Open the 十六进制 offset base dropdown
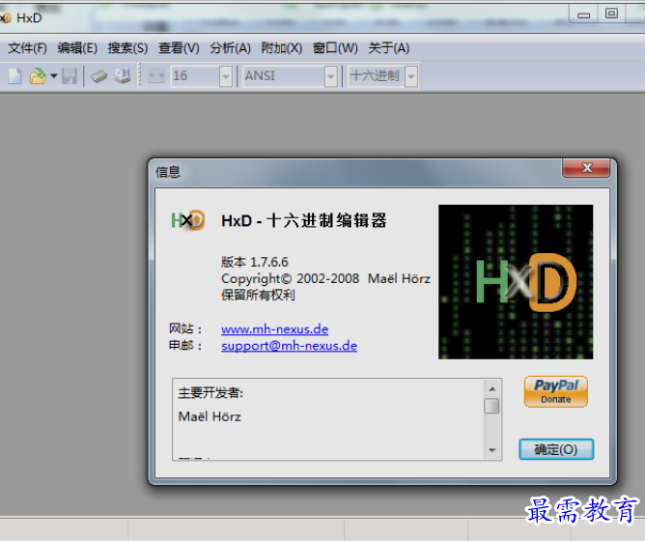The width and height of the screenshot is (645, 541). point(411,76)
